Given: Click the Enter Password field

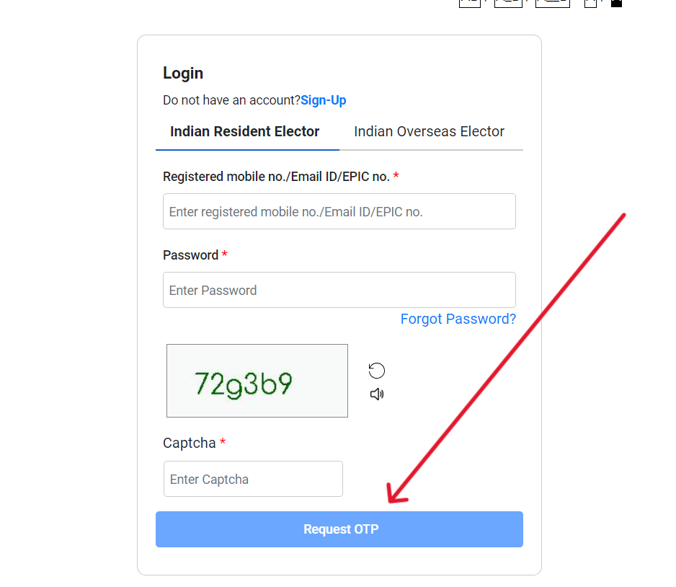Looking at the screenshot, I should click(339, 290).
